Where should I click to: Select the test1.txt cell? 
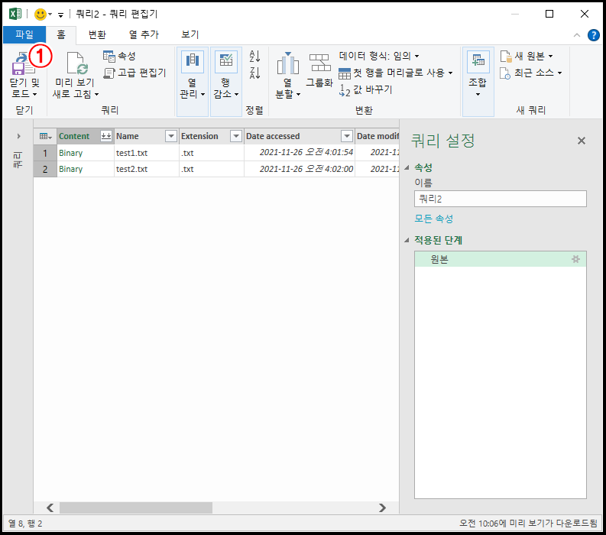(147, 153)
